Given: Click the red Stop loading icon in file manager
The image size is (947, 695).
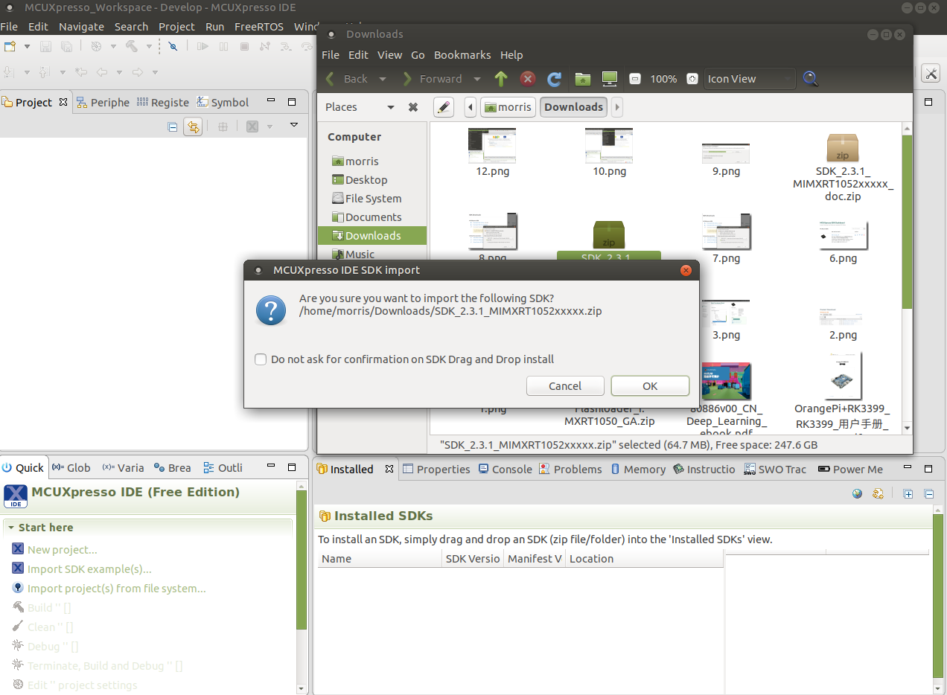Looking at the screenshot, I should click(x=528, y=78).
